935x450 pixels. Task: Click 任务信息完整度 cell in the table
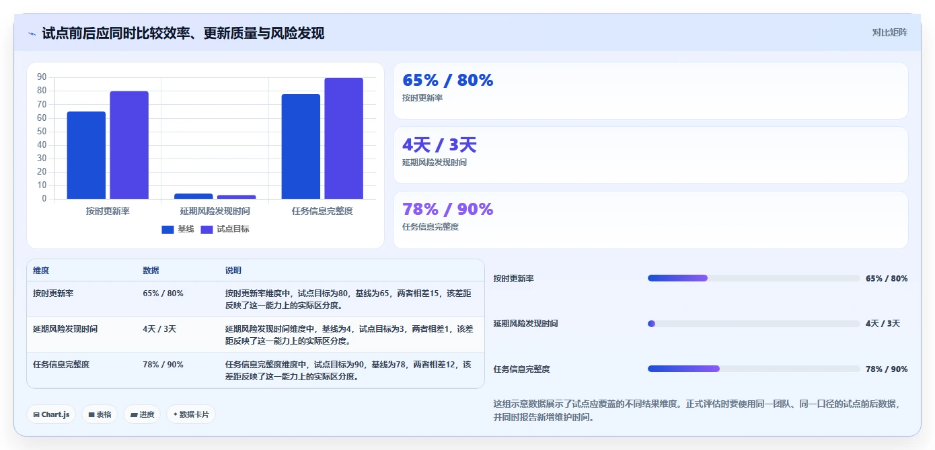(x=61, y=364)
